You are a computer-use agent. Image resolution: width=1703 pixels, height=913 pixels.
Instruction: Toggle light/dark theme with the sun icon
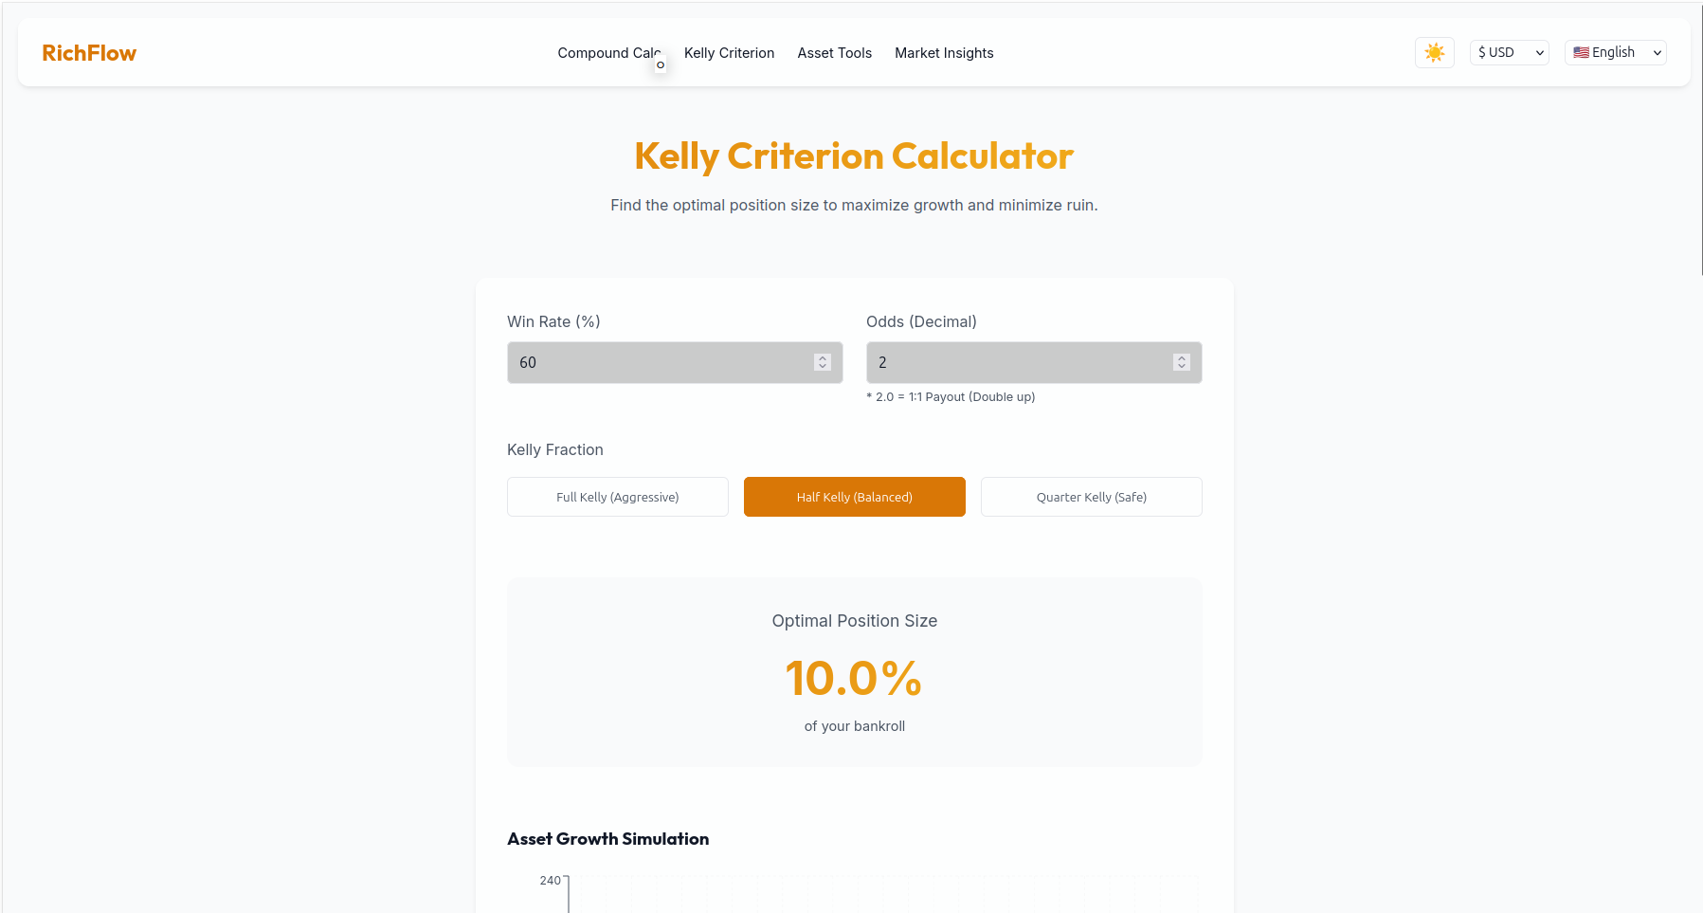pyautogui.click(x=1434, y=52)
